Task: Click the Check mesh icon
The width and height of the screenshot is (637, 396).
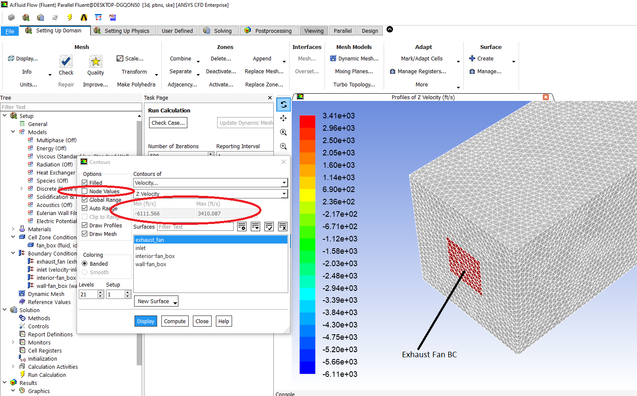Action: 66,62
